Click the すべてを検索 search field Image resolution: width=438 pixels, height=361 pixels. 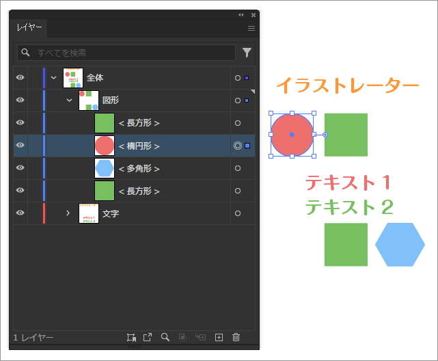[x=126, y=53]
